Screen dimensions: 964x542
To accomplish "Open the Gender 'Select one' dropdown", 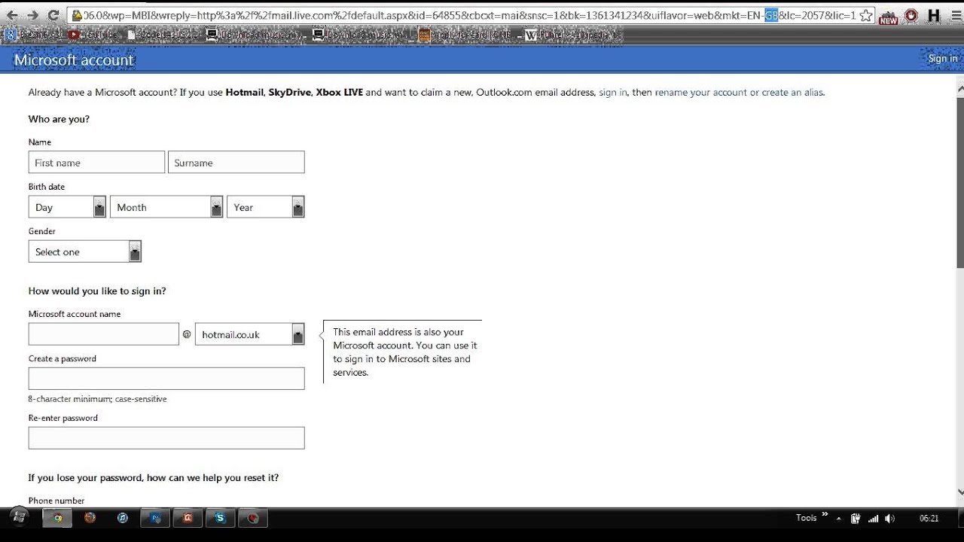I will (85, 251).
